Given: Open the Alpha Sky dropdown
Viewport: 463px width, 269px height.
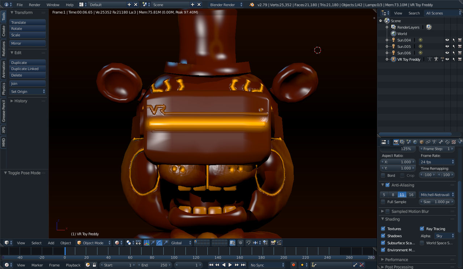Looking at the screenshot, I should tap(445, 236).
